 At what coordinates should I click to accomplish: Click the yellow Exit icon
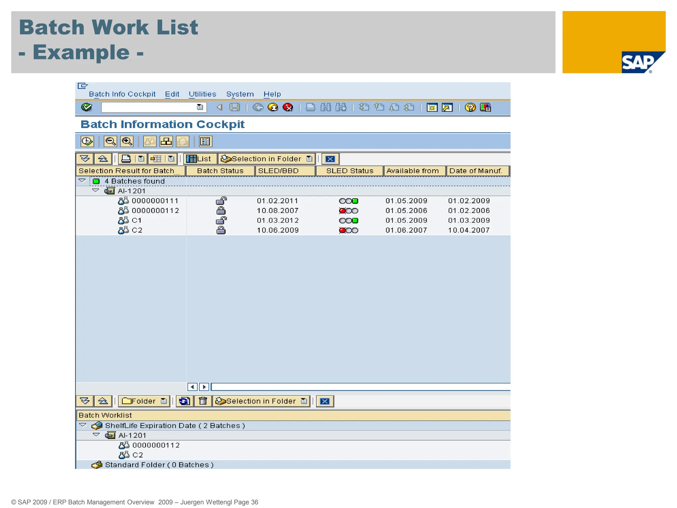(x=273, y=107)
